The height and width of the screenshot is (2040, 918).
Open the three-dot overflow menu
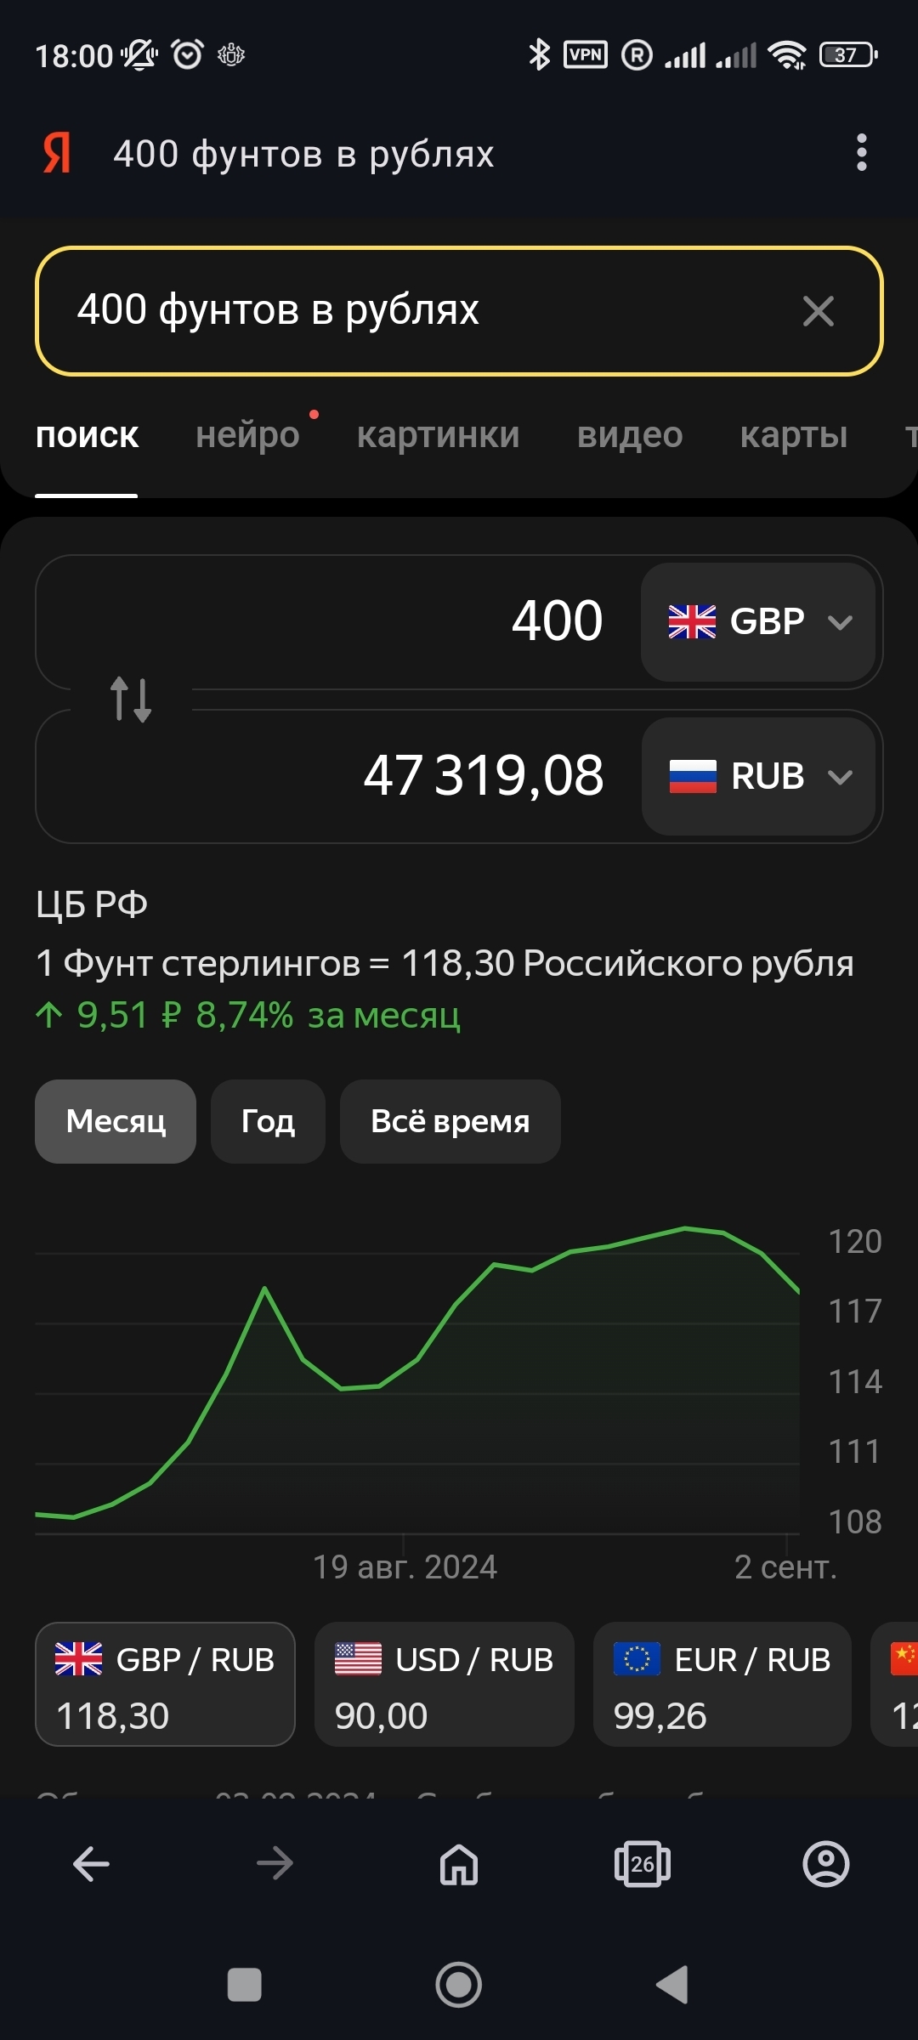861,153
